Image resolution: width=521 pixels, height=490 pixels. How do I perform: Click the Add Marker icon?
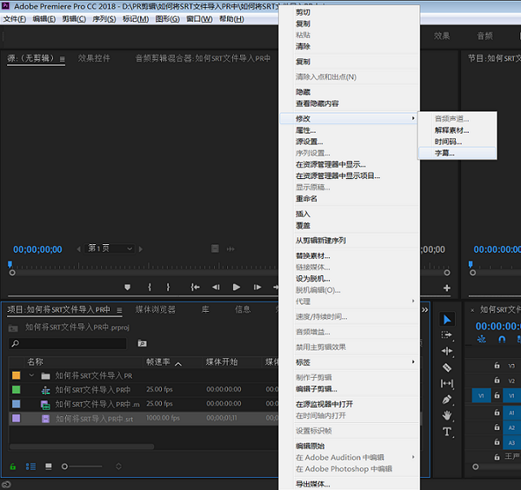(x=127, y=287)
